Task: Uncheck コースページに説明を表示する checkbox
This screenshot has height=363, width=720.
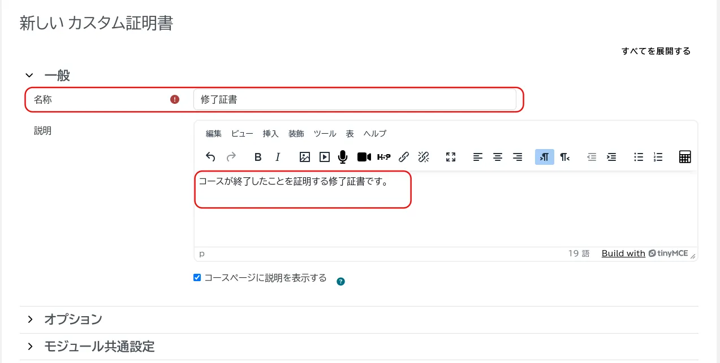Action: pyautogui.click(x=197, y=278)
